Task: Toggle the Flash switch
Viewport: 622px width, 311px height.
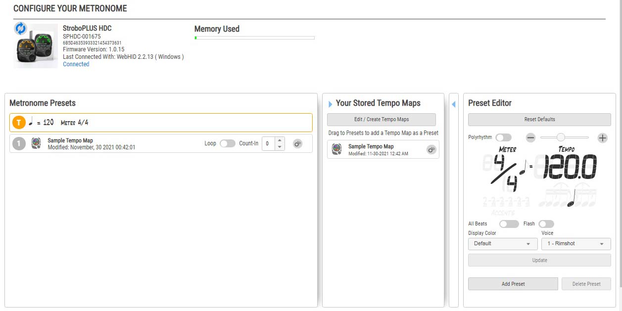Action: [546, 224]
